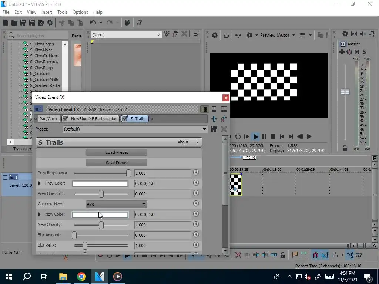Click the Save Preset button

click(x=117, y=163)
